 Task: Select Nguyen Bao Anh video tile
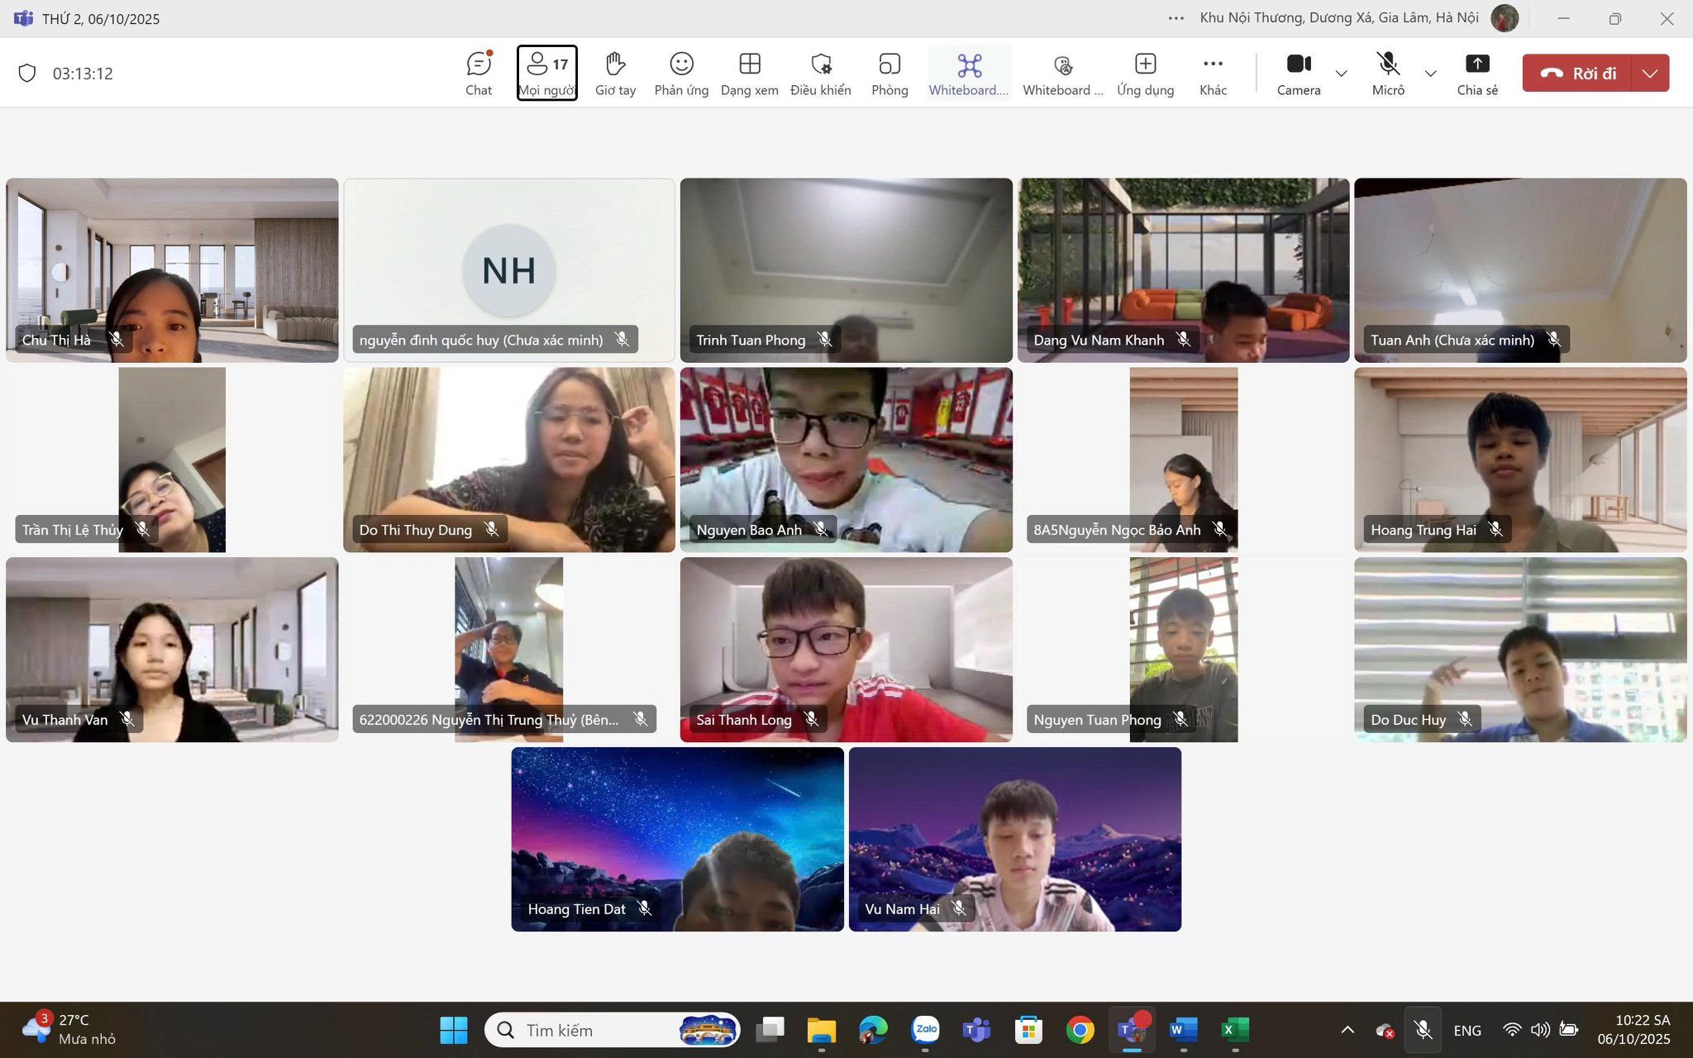(846, 460)
